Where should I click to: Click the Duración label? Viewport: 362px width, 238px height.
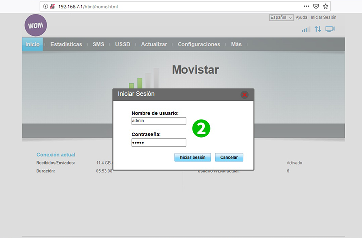pos(45,171)
